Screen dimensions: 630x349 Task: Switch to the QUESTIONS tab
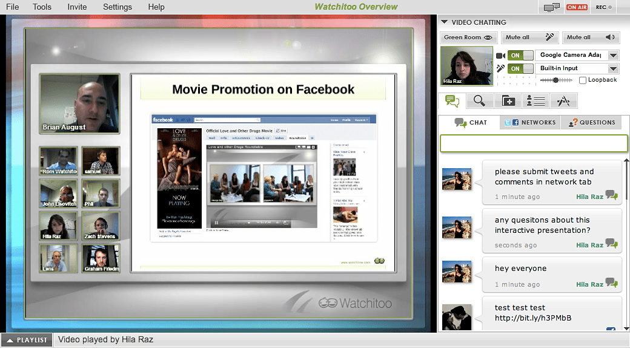592,122
